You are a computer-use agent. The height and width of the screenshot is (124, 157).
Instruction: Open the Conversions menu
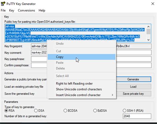tap(26, 11)
